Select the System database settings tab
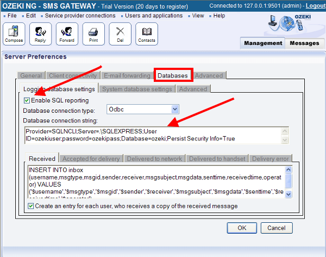 pyautogui.click(x=137, y=89)
